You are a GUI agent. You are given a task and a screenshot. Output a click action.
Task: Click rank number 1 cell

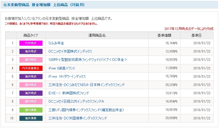point(11,43)
